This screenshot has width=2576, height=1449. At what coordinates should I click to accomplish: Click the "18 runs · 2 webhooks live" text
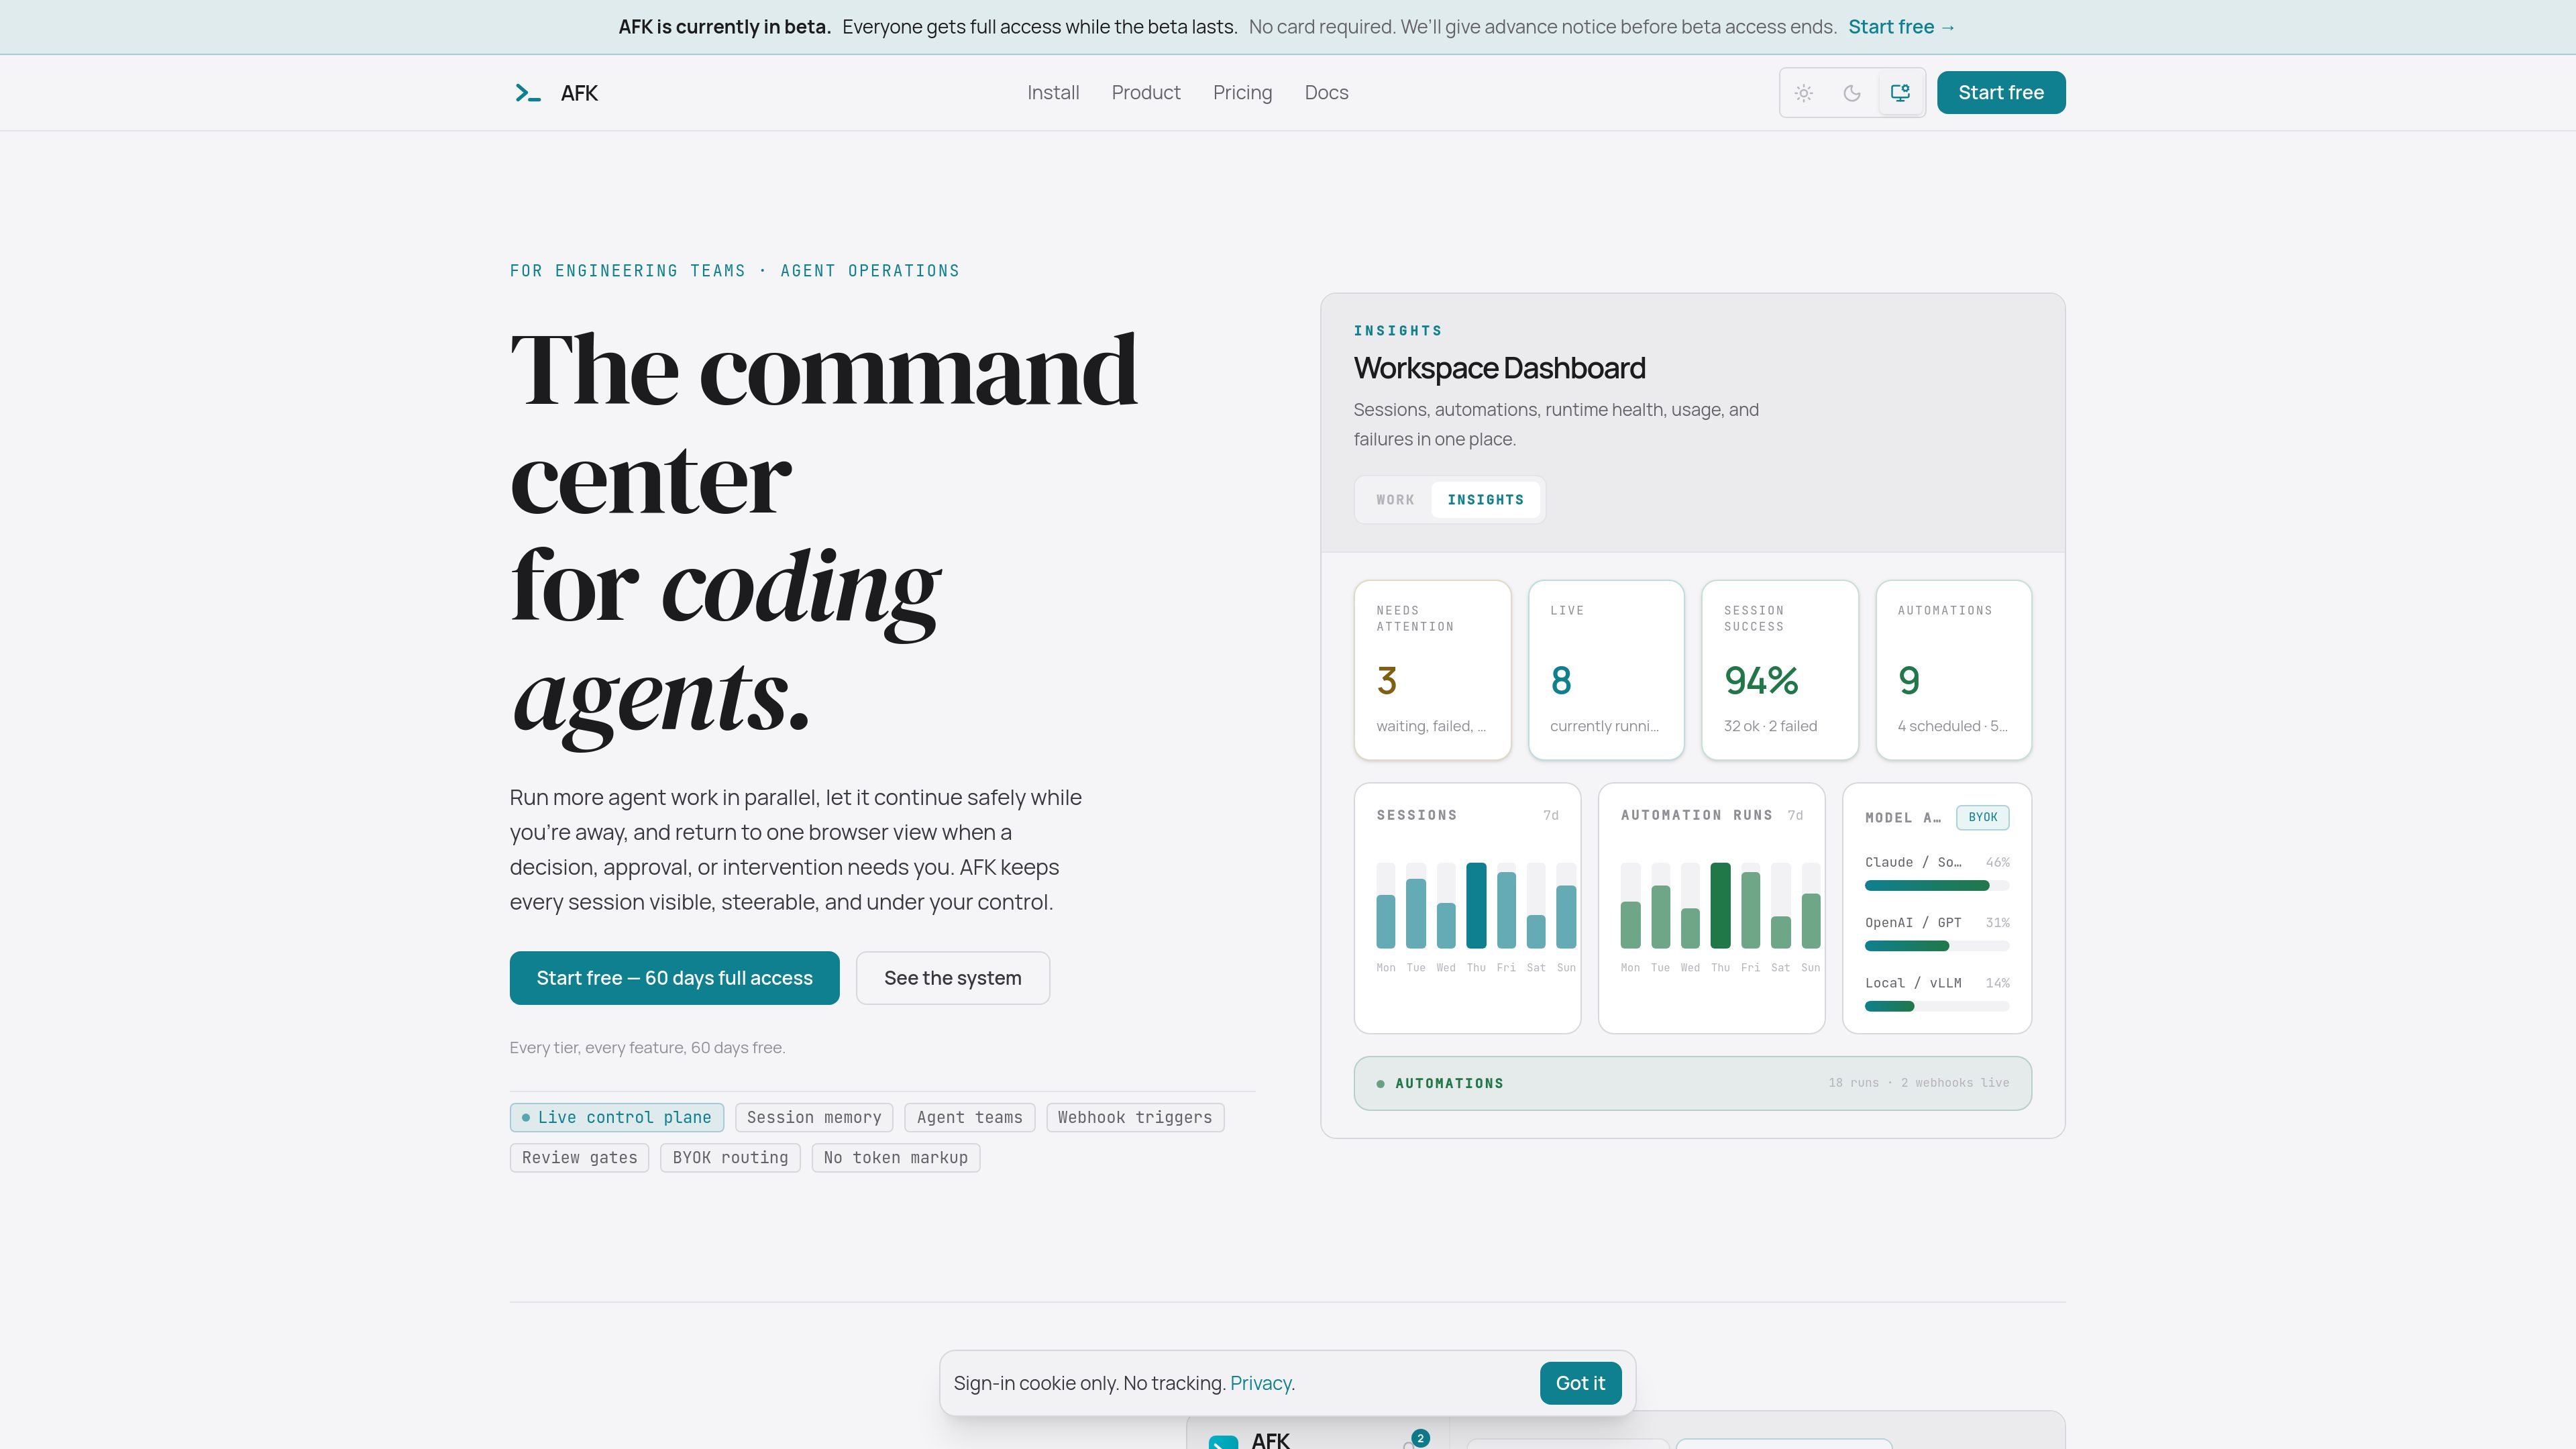pos(1918,1083)
